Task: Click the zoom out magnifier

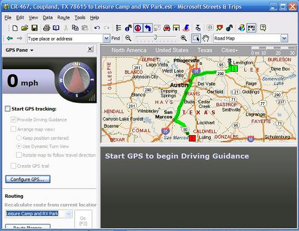Action: pos(128,38)
